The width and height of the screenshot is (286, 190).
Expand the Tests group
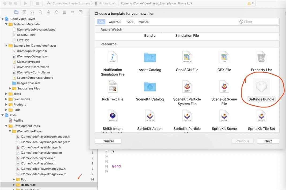point(6,94)
